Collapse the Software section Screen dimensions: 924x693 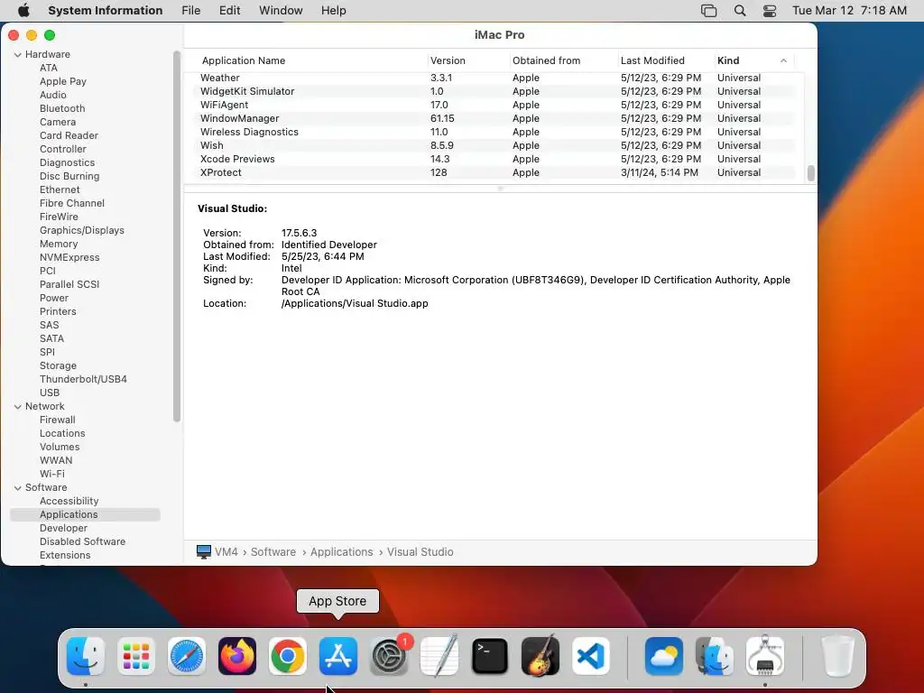coord(18,488)
